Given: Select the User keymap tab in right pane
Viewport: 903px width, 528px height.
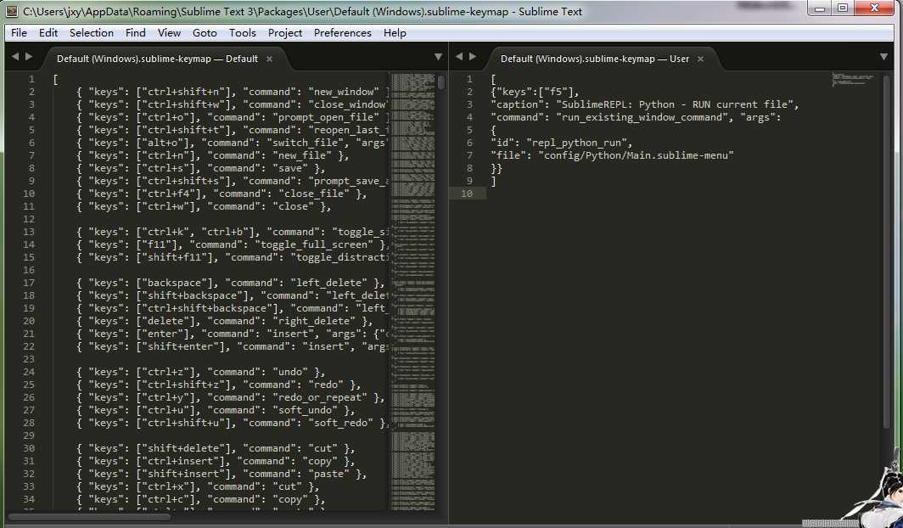Looking at the screenshot, I should pyautogui.click(x=595, y=59).
